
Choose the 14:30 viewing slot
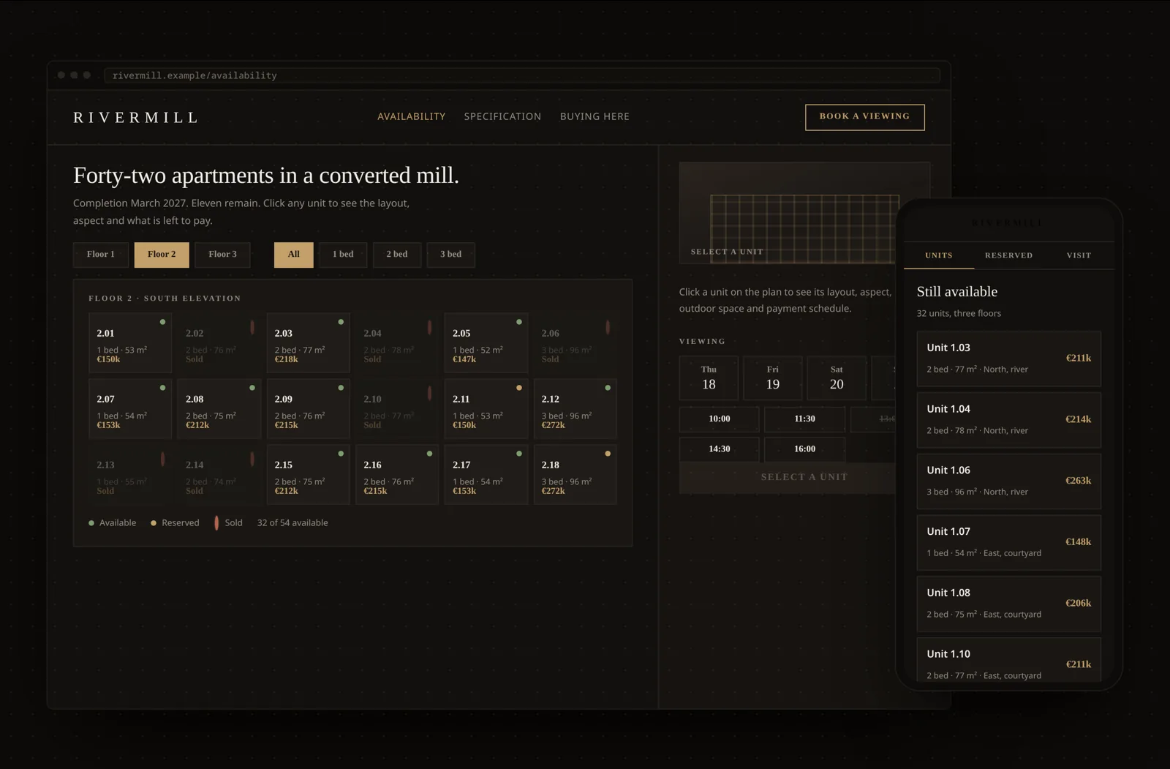[719, 449]
